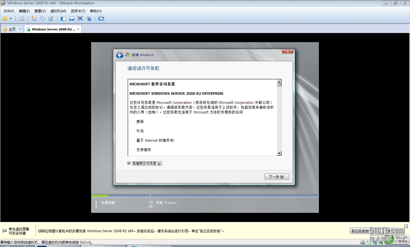Image resolution: width=410 pixels, height=247 pixels.
Task: Click the console view icon in toolbar
Action: [101, 18]
